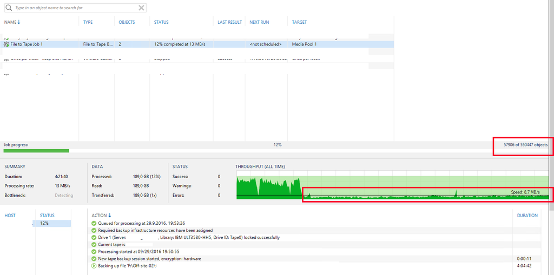Clear the search box with X icon
Viewport: 554px width, 275px height.
point(141,8)
